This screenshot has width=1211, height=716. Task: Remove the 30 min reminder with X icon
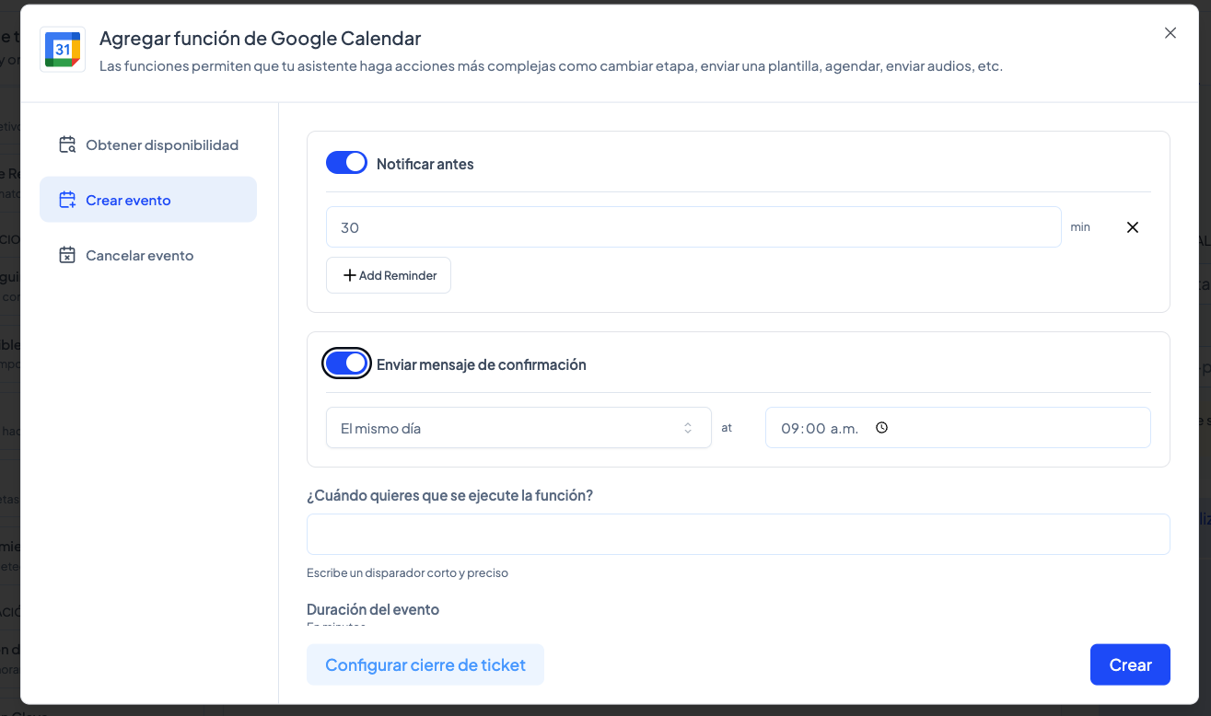tap(1133, 227)
